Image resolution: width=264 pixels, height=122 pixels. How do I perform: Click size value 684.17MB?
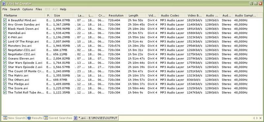(x=60, y=50)
